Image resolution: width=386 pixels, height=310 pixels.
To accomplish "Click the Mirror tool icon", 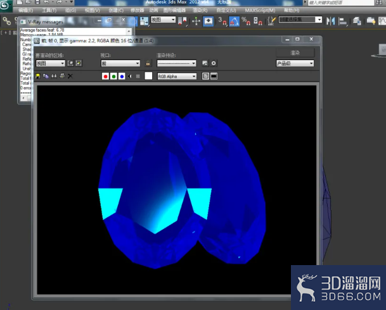I will pos(331,21).
